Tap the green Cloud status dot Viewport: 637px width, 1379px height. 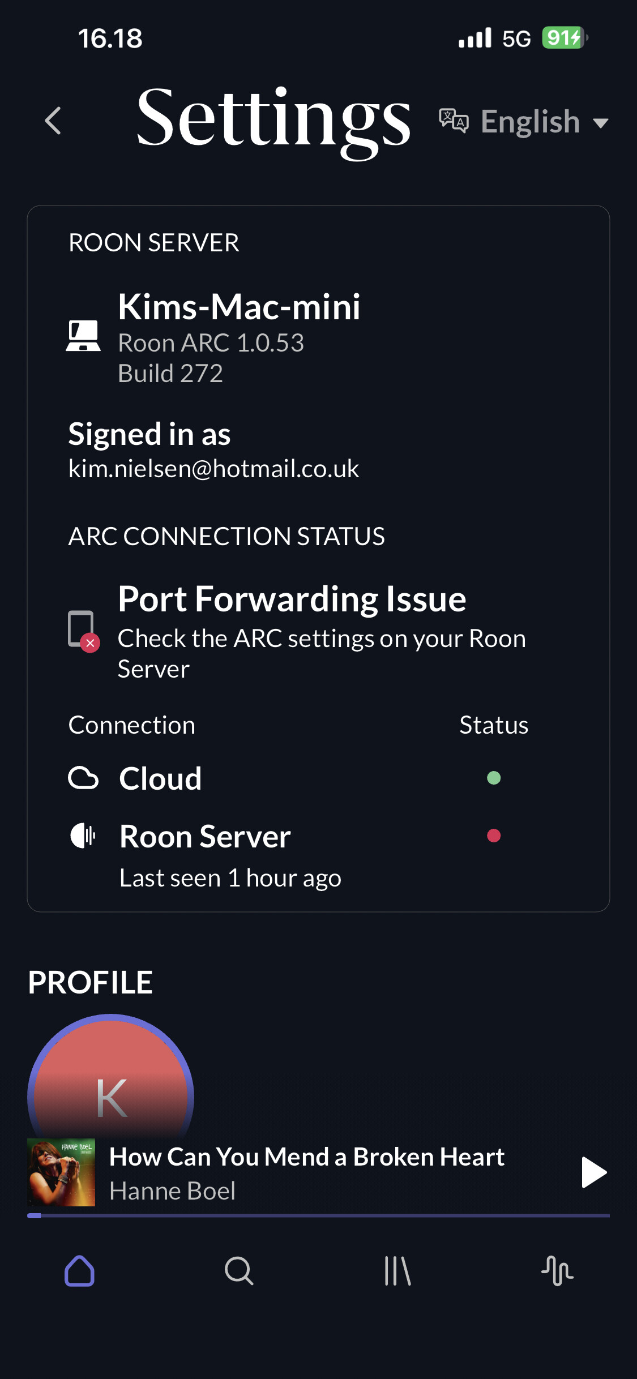494,778
